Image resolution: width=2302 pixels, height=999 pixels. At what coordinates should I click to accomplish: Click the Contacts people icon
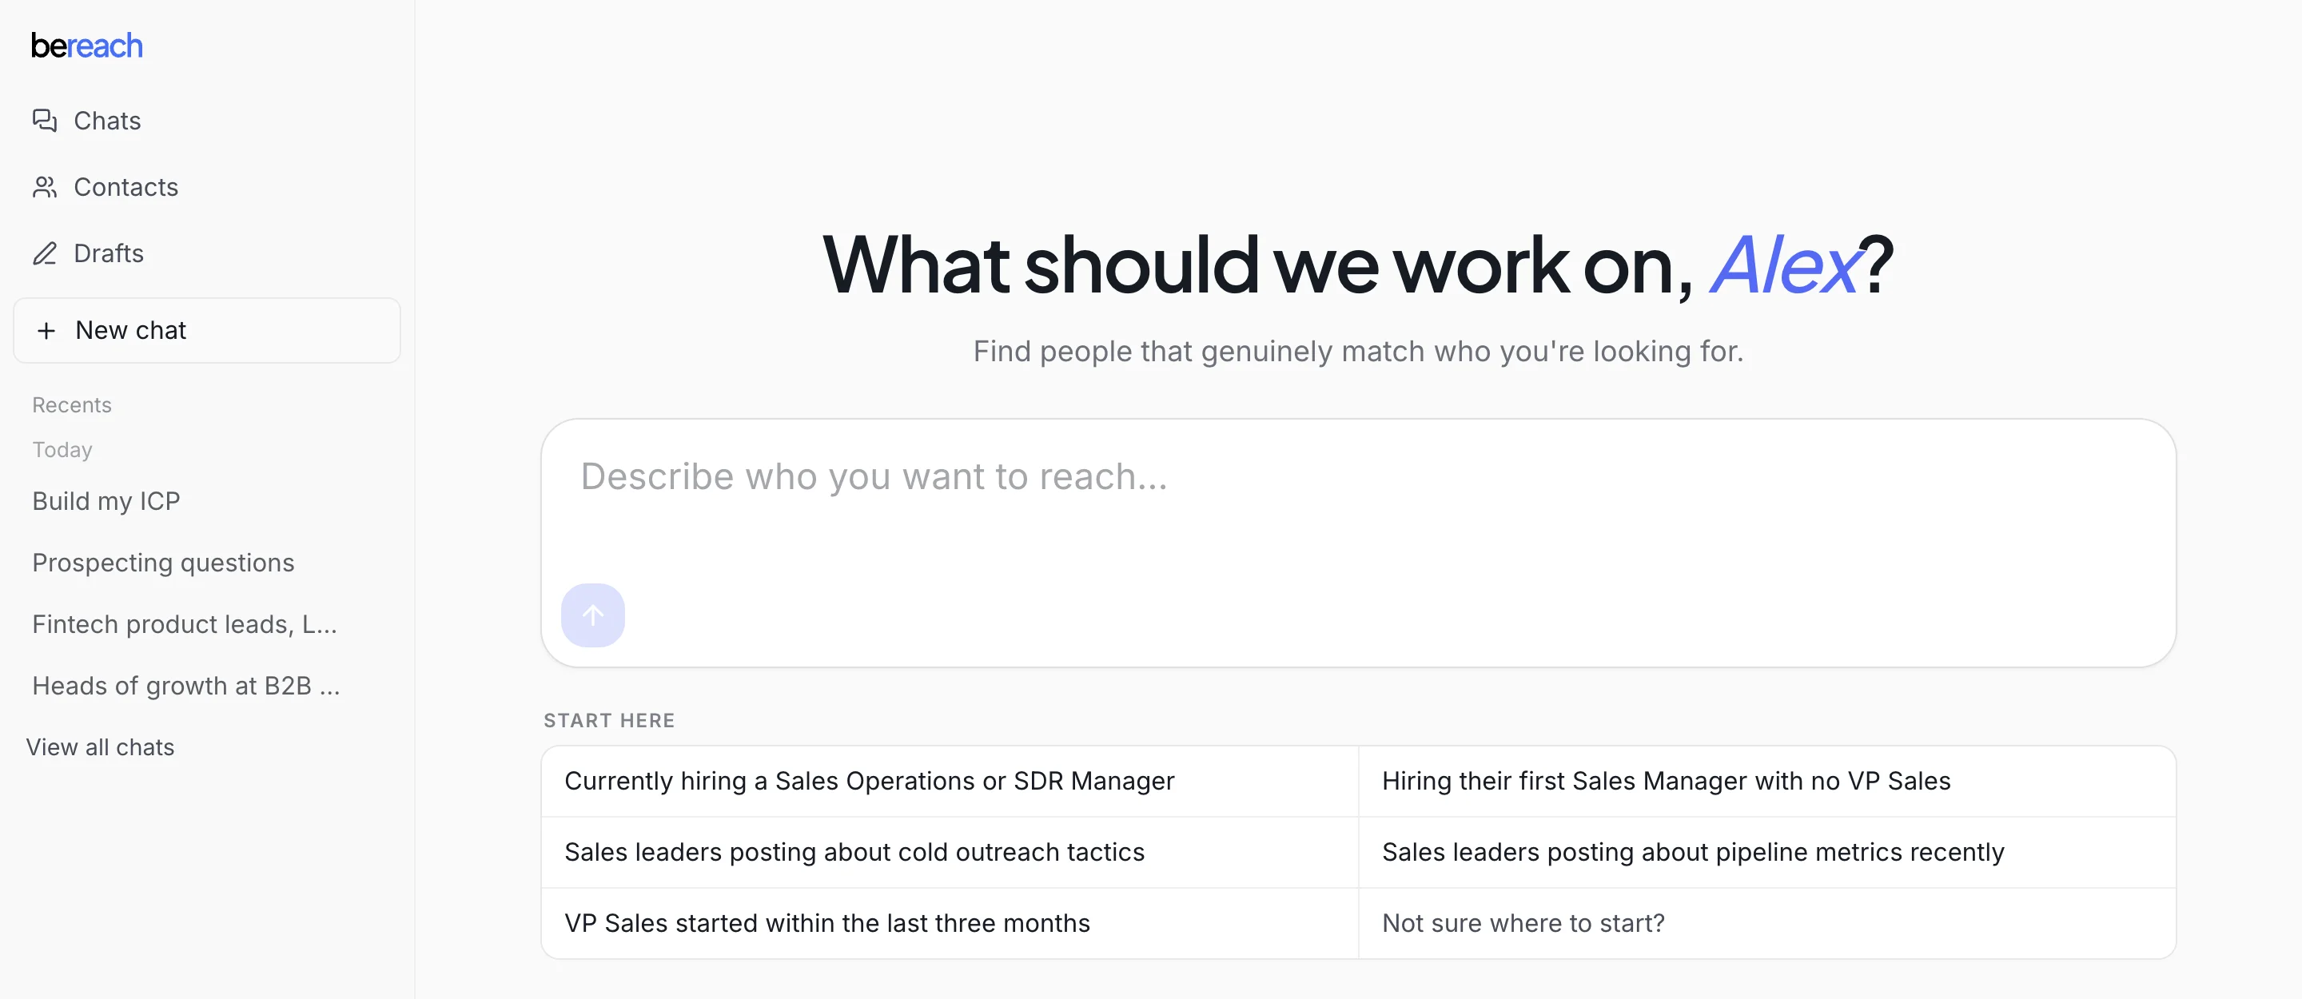[x=45, y=187]
